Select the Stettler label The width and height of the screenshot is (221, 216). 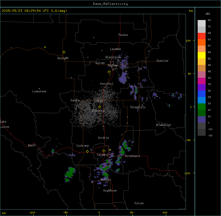pyautogui.click(x=163, y=61)
